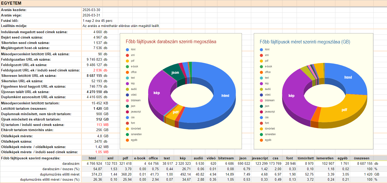Screen dimensions: 387x183
Task: Click the tömörített legend marker in darabszám chart
Action: coord(127,129)
